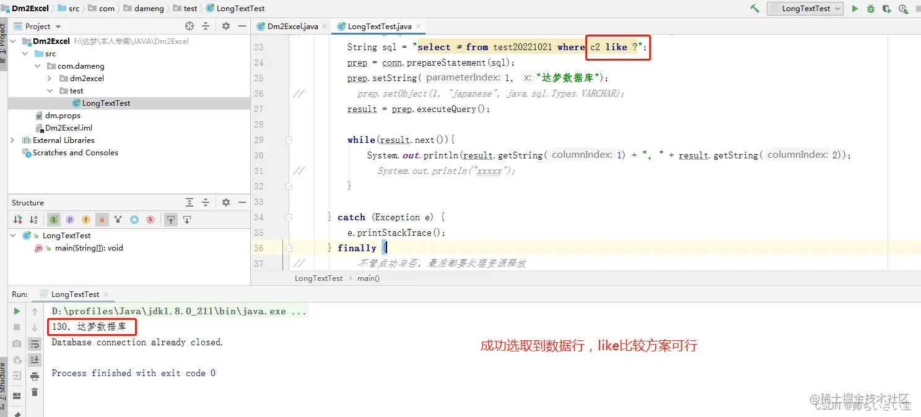Click the Print icon in Run console
Image resolution: width=921 pixels, height=417 pixels.
pos(35,376)
